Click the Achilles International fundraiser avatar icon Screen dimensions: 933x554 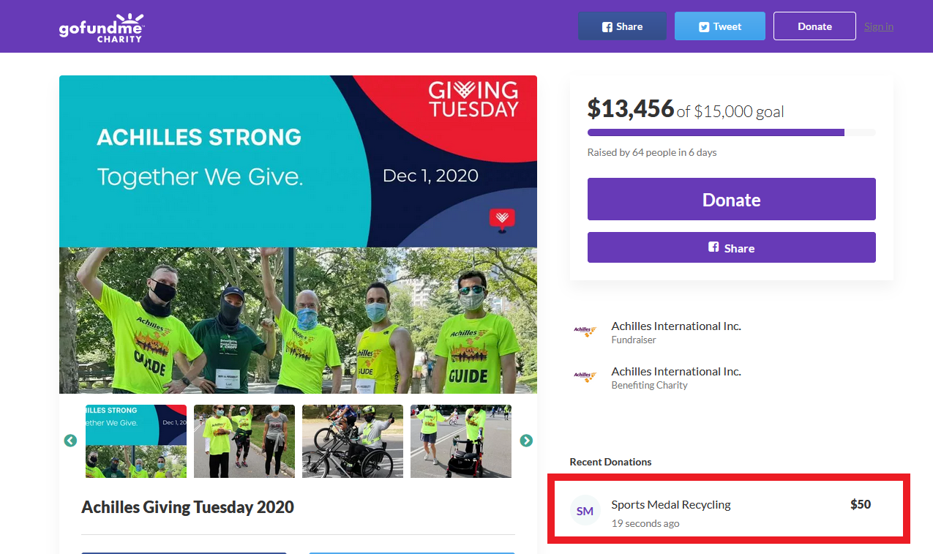pyautogui.click(x=585, y=332)
